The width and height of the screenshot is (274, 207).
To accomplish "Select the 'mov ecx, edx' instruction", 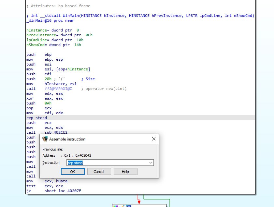I will click(45, 128).
